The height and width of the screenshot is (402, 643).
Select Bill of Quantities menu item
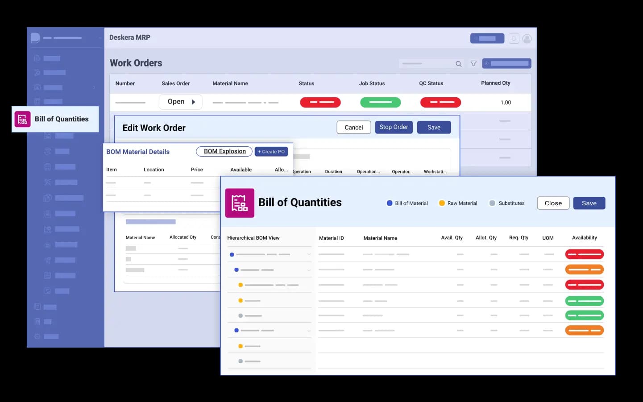coord(61,119)
